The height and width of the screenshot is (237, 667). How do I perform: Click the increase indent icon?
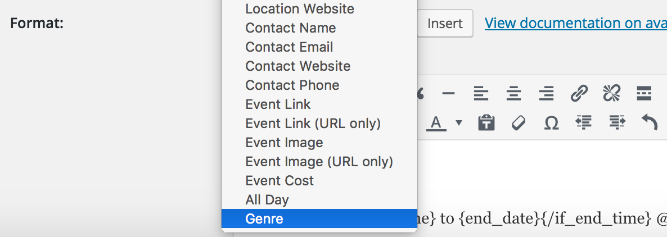pyautogui.click(x=617, y=122)
